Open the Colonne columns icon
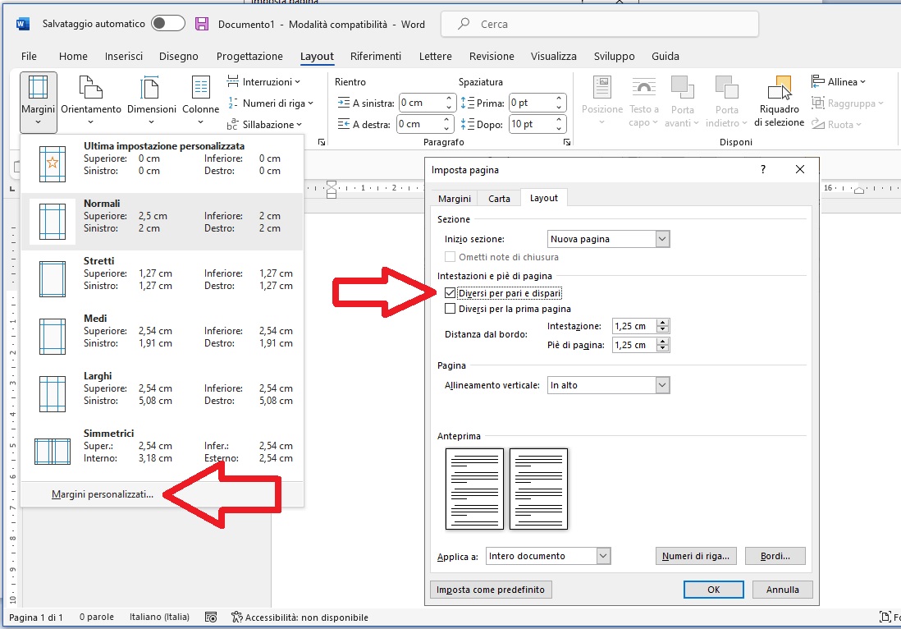 tap(200, 88)
